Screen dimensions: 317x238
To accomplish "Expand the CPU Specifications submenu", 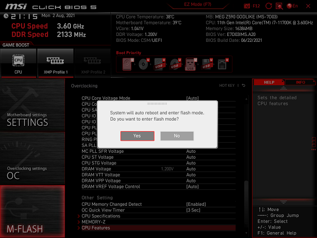I will click(101, 216).
